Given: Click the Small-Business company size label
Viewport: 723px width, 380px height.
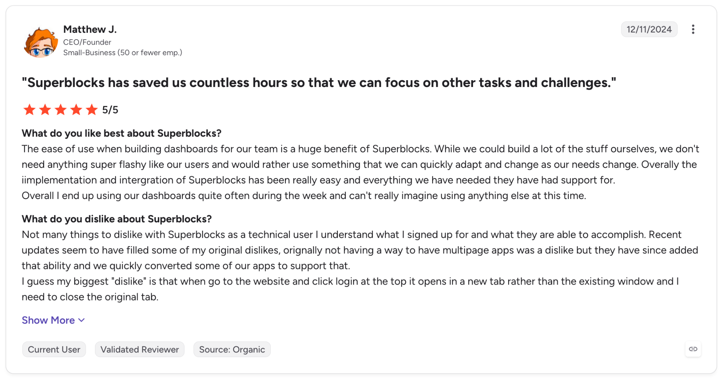Looking at the screenshot, I should (123, 53).
